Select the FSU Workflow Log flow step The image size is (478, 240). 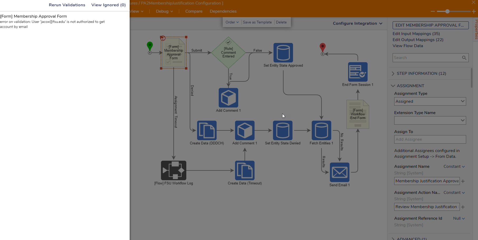[174, 170]
